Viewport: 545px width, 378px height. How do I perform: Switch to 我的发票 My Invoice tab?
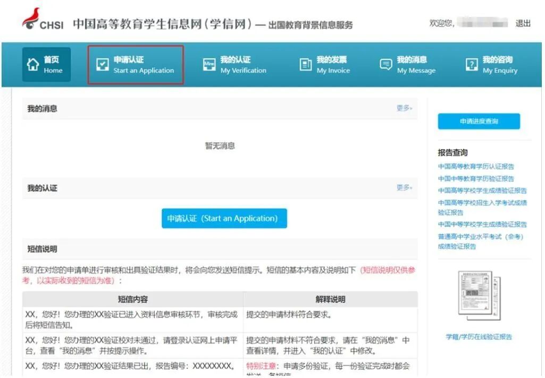325,65
